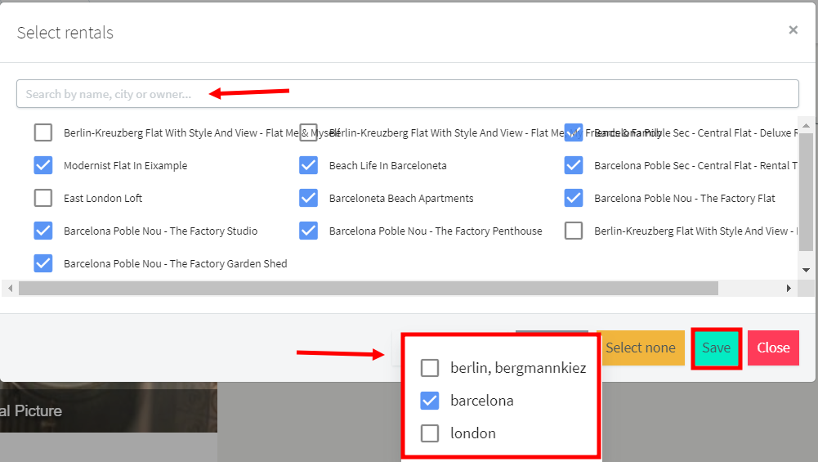Click the vertical scrollbar up arrow
Image resolution: width=818 pixels, height=462 pixels.
click(x=806, y=126)
